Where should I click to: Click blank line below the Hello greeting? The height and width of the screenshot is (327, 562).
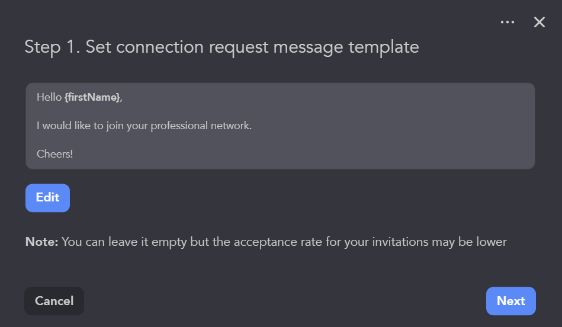pos(178,111)
